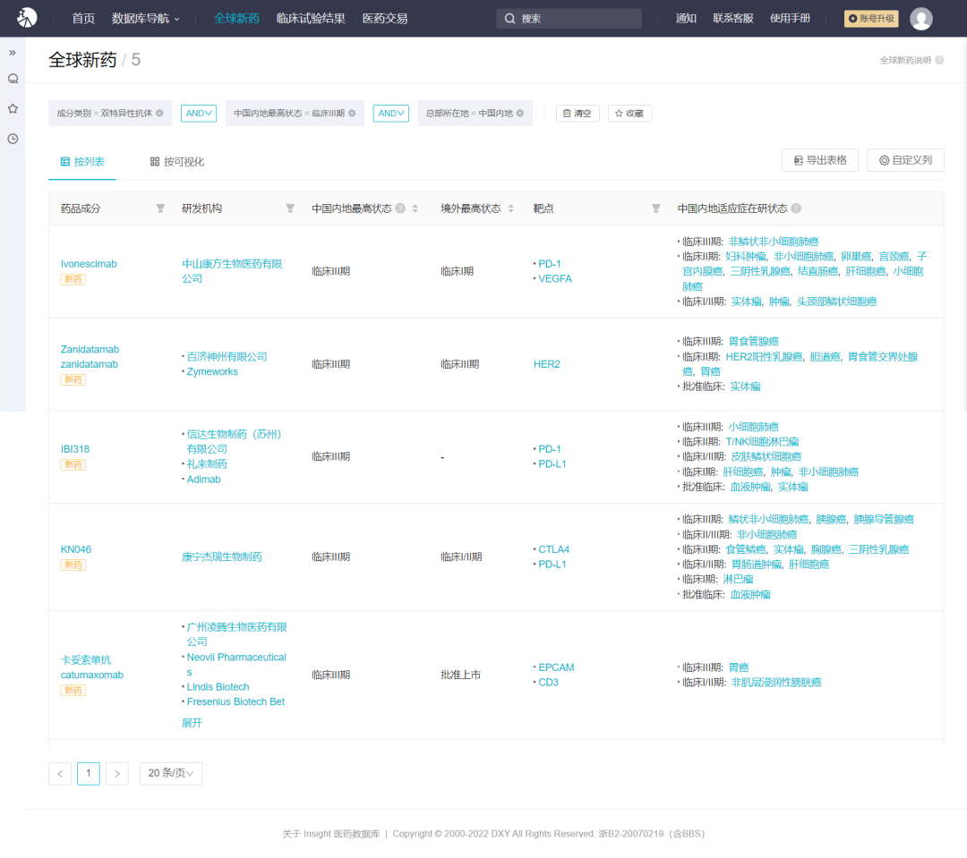Viewport: 967px width, 858px height.
Task: Open 中山康方生物医药有限公司 institution link
Action: 232,271
